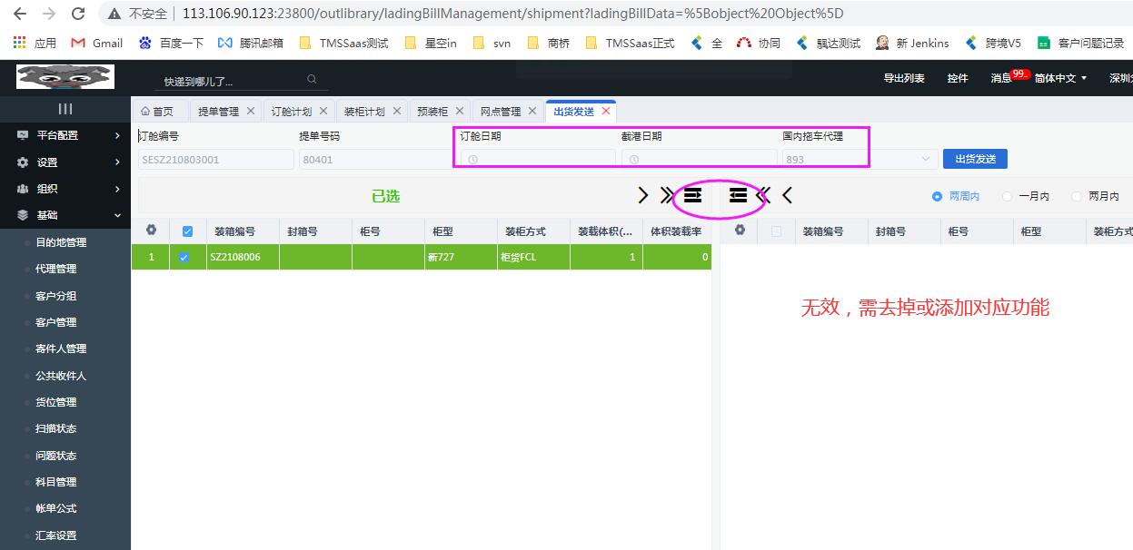Collapse the 基础 sidebar menu
1133x550 pixels.
pos(65,215)
